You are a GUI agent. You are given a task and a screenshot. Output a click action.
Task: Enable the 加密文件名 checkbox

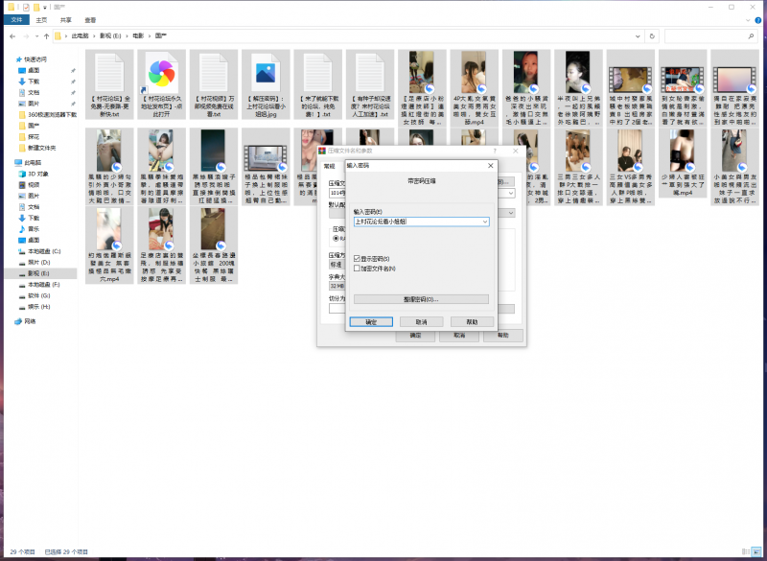pyautogui.click(x=356, y=268)
